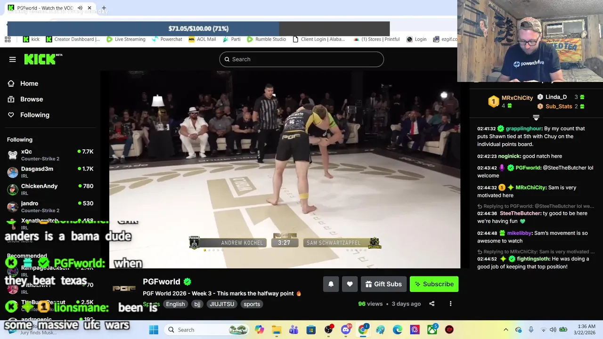Viewport: 603px width, 339px height.
Task: Open Discord from the taskbar
Action: click(346, 330)
